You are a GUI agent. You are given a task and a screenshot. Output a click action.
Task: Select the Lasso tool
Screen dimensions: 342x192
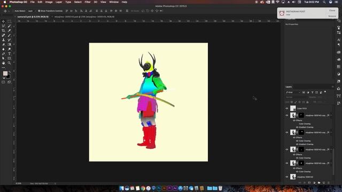point(3,26)
